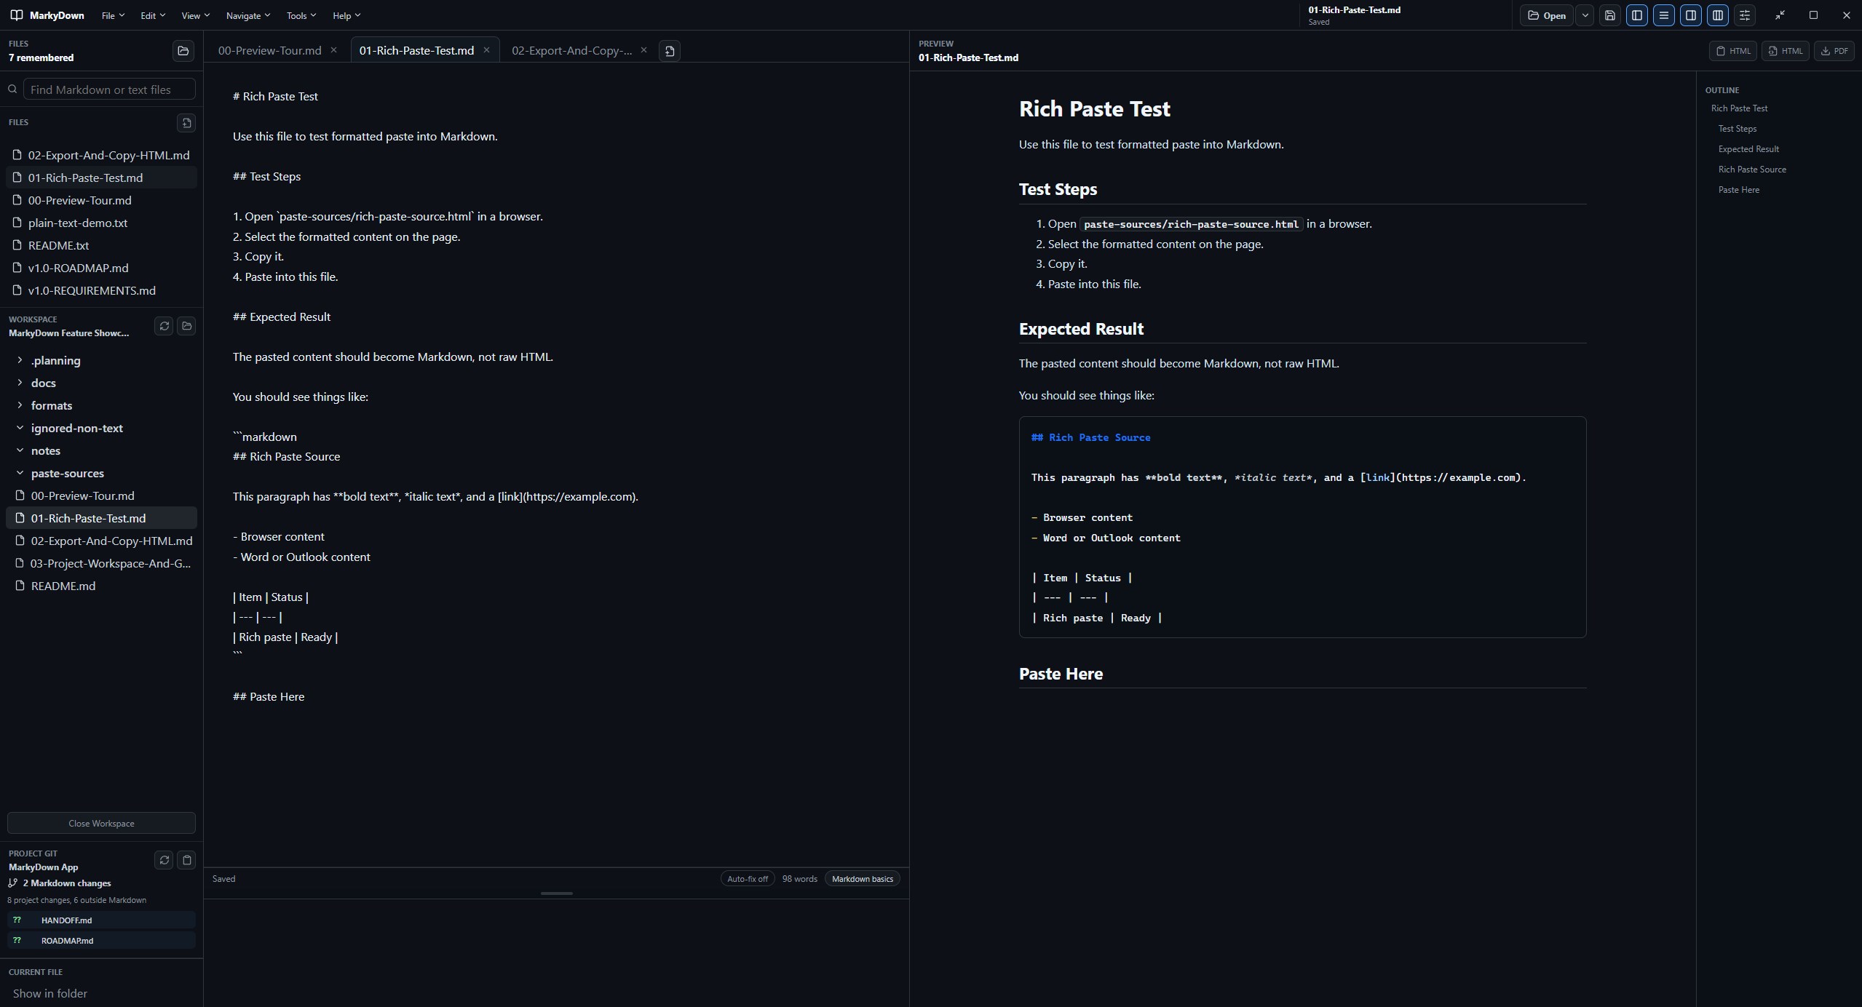Jump to Rich Paste Source in outline
The image size is (1862, 1007).
(x=1752, y=170)
